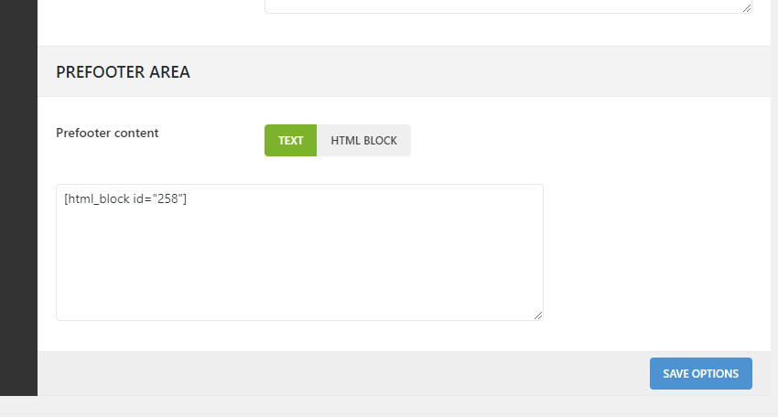Select the TEXT option for Prefooter content

[x=290, y=141]
